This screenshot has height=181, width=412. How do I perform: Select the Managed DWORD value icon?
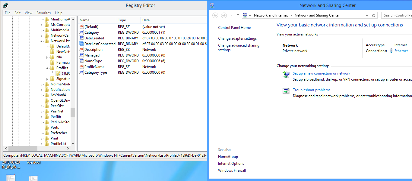[x=81, y=55]
